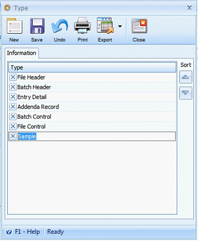
Task: Close the Type window with X
Action: tap(189, 8)
